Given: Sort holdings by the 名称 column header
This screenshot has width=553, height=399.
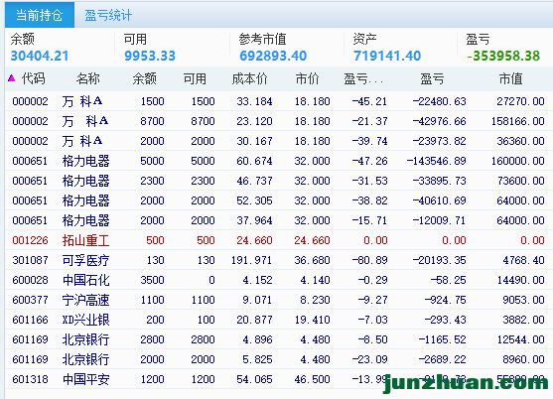Looking at the screenshot, I should point(87,78).
